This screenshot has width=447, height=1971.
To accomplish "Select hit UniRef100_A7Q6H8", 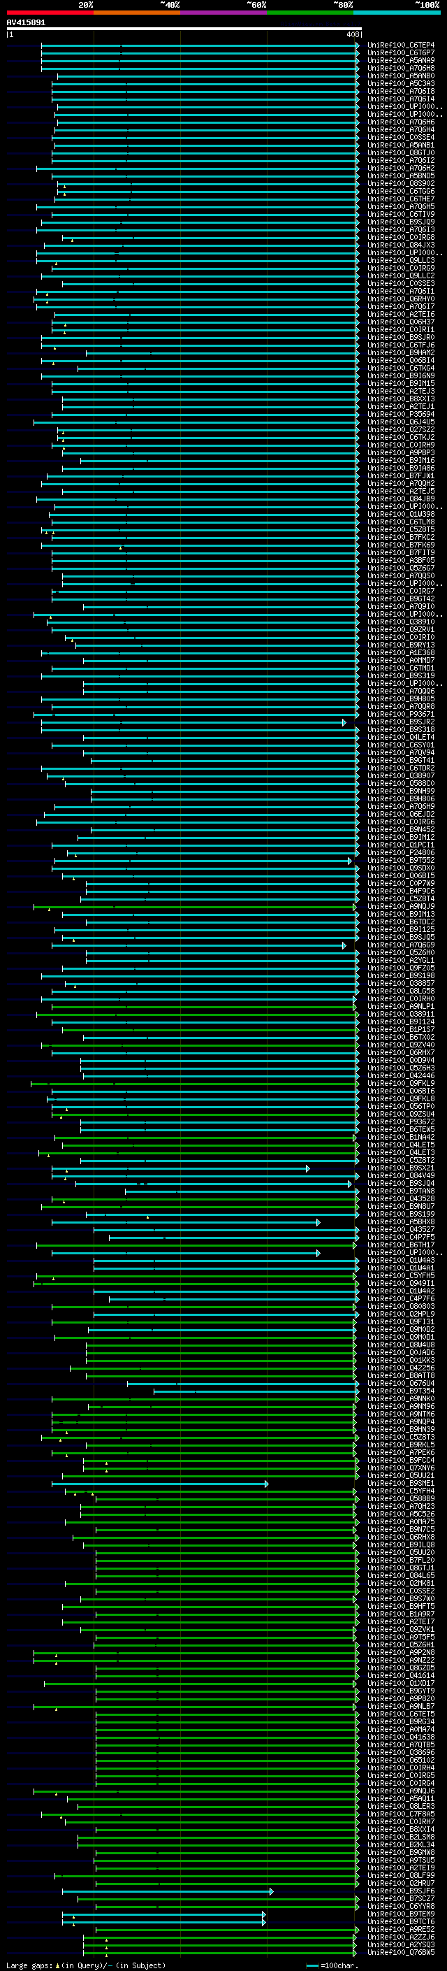I will coord(400,68).
